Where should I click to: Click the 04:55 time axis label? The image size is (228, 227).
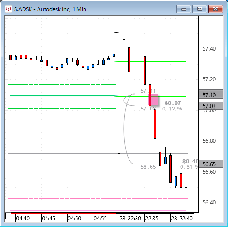pyautogui.click(x=100, y=218)
